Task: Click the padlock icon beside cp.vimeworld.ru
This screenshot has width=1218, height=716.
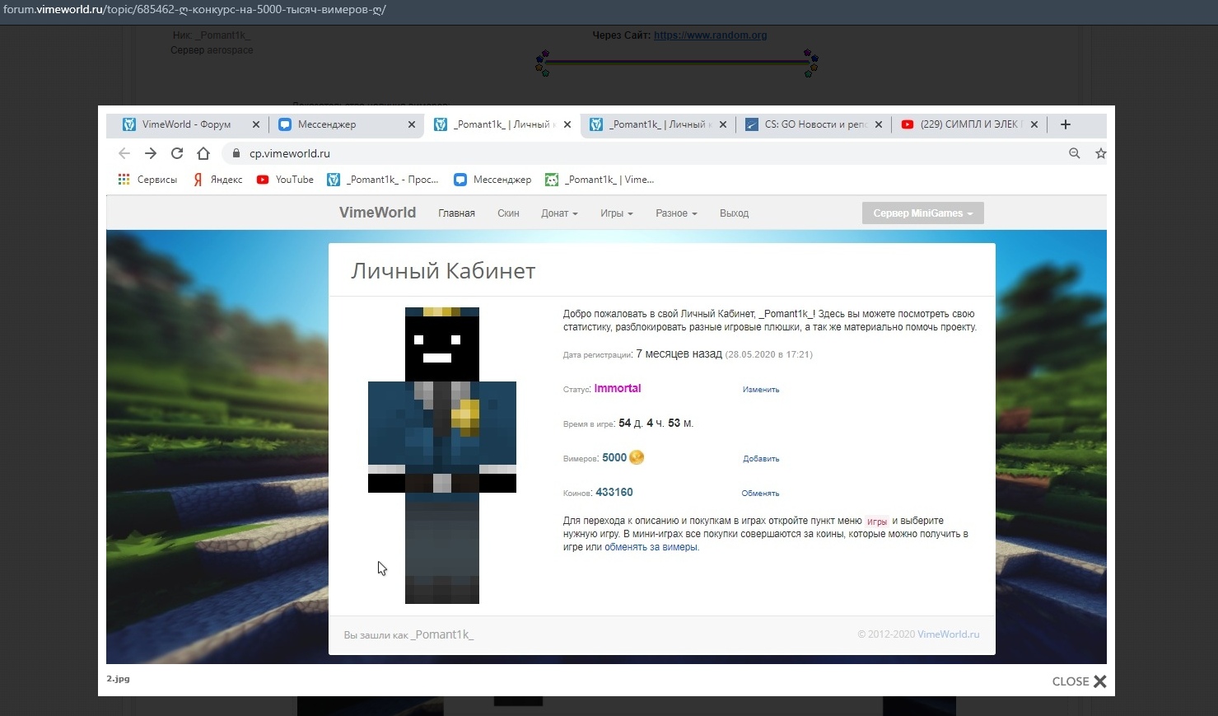Action: coord(236,153)
